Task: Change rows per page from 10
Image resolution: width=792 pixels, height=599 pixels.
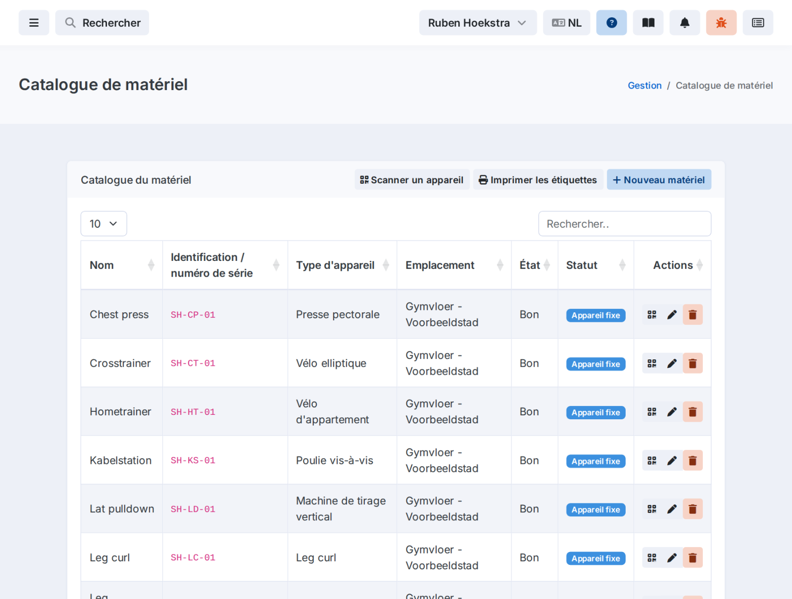Action: 103,224
